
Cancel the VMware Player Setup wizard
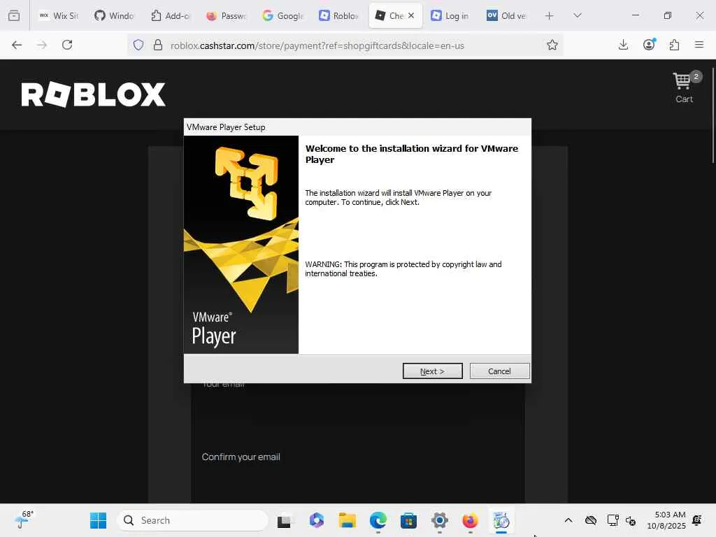point(499,371)
